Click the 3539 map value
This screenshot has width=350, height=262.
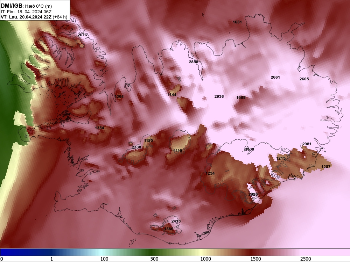249,149
